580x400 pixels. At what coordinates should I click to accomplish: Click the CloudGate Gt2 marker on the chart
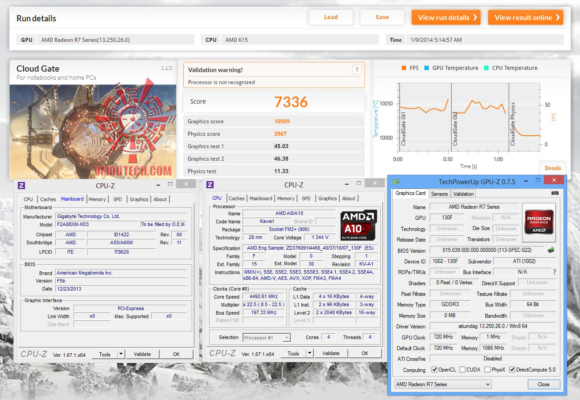(x=455, y=128)
